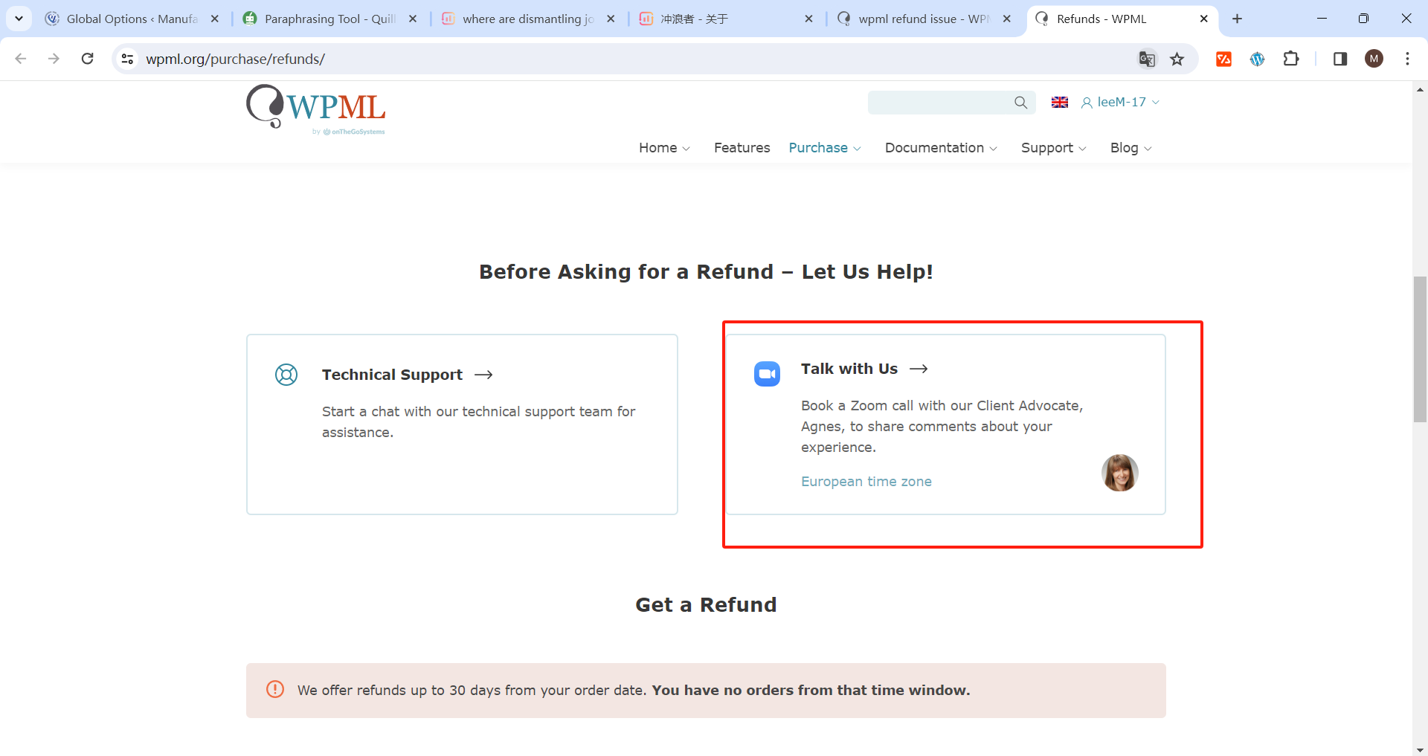This screenshot has width=1428, height=756.
Task: Go forward to the next page
Action: click(x=54, y=59)
